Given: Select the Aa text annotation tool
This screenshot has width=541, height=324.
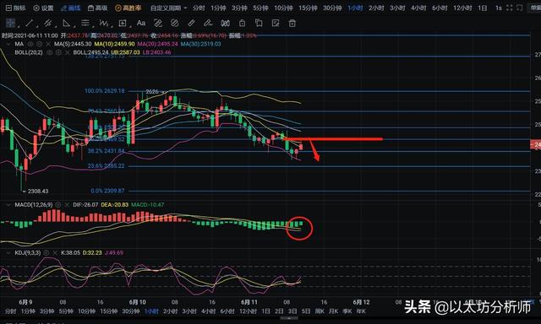Looking at the screenshot, I should 141,23.
